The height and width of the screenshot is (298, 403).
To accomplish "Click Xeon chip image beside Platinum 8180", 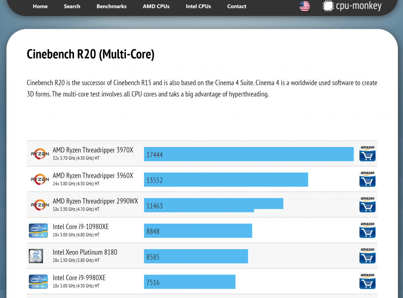I will [x=36, y=256].
